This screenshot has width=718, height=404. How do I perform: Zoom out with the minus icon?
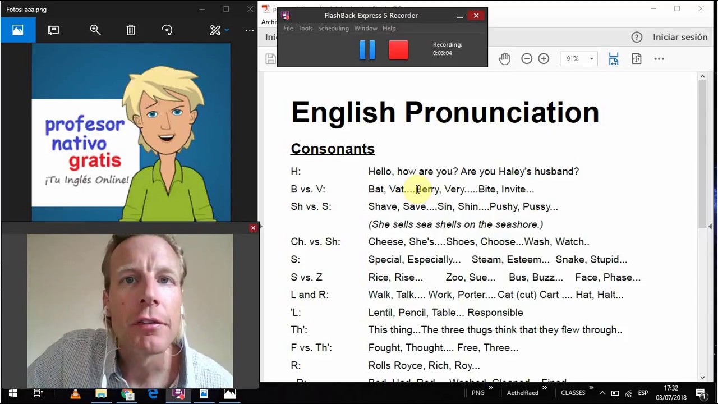pyautogui.click(x=526, y=58)
